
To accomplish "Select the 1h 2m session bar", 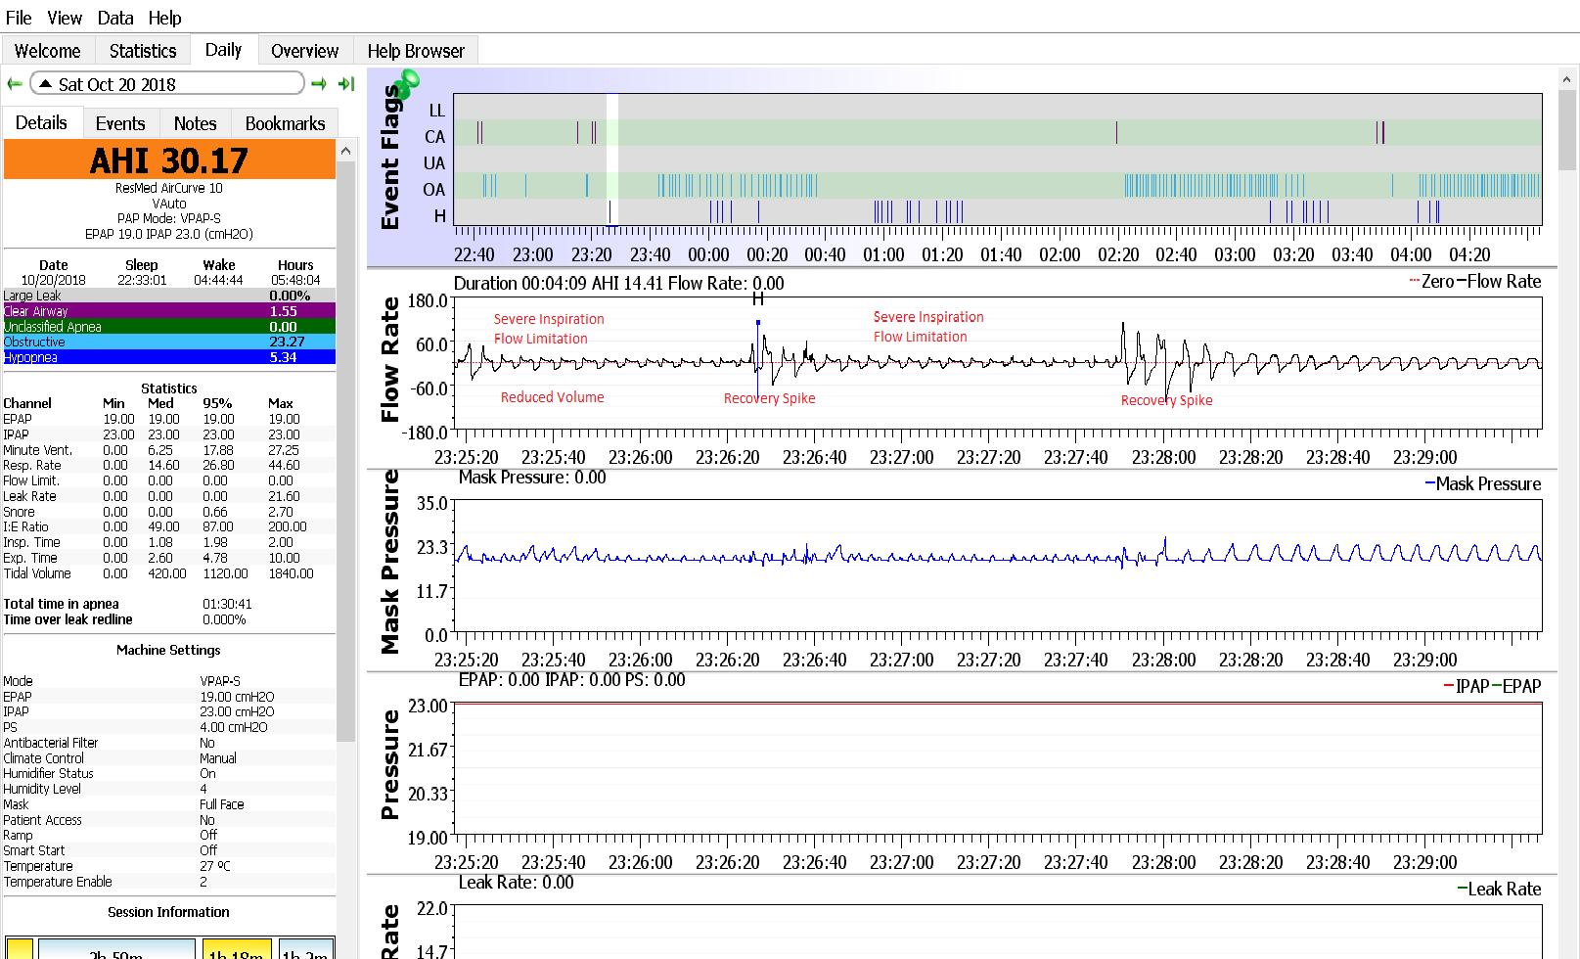I will pos(306,949).
